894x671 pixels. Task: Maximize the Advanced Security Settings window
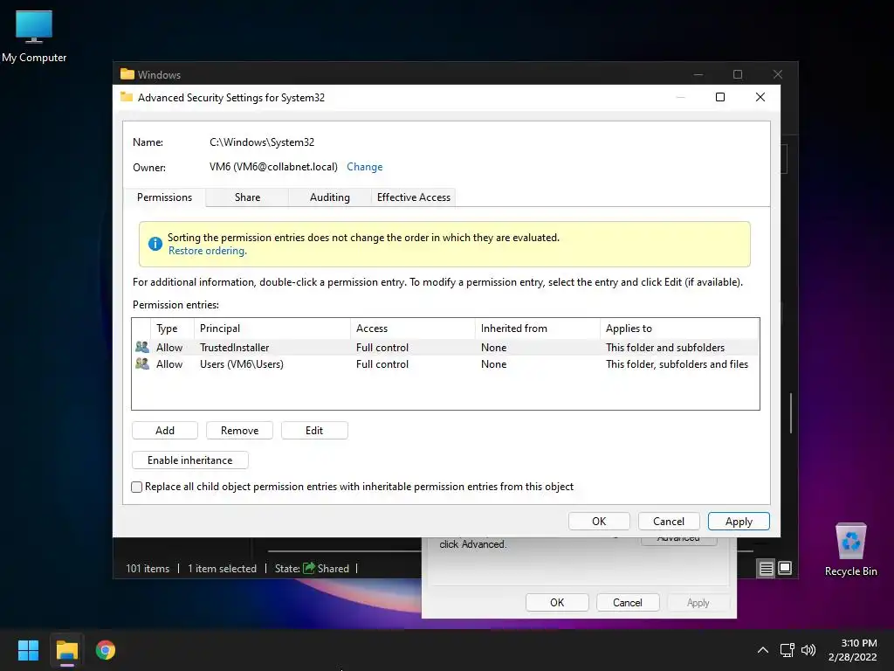(720, 97)
